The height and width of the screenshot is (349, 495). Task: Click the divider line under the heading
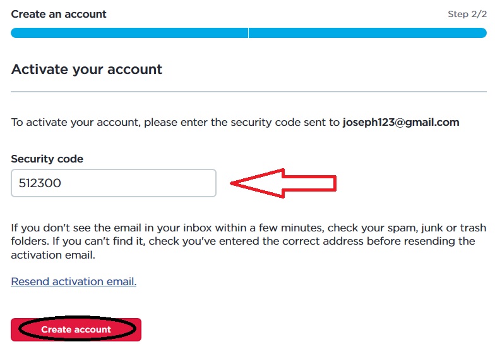[249, 92]
